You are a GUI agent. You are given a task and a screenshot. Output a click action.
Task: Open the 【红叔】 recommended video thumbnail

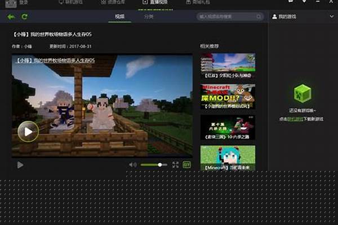point(228,66)
